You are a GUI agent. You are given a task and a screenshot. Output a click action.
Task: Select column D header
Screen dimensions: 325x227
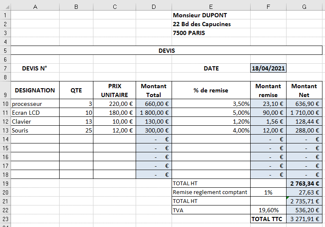click(153, 6)
